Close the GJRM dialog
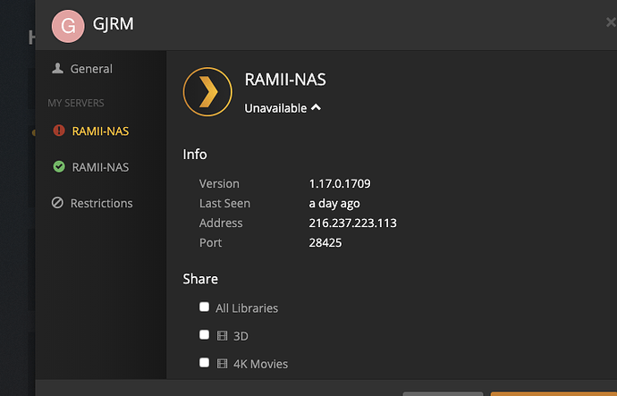 click(x=611, y=22)
